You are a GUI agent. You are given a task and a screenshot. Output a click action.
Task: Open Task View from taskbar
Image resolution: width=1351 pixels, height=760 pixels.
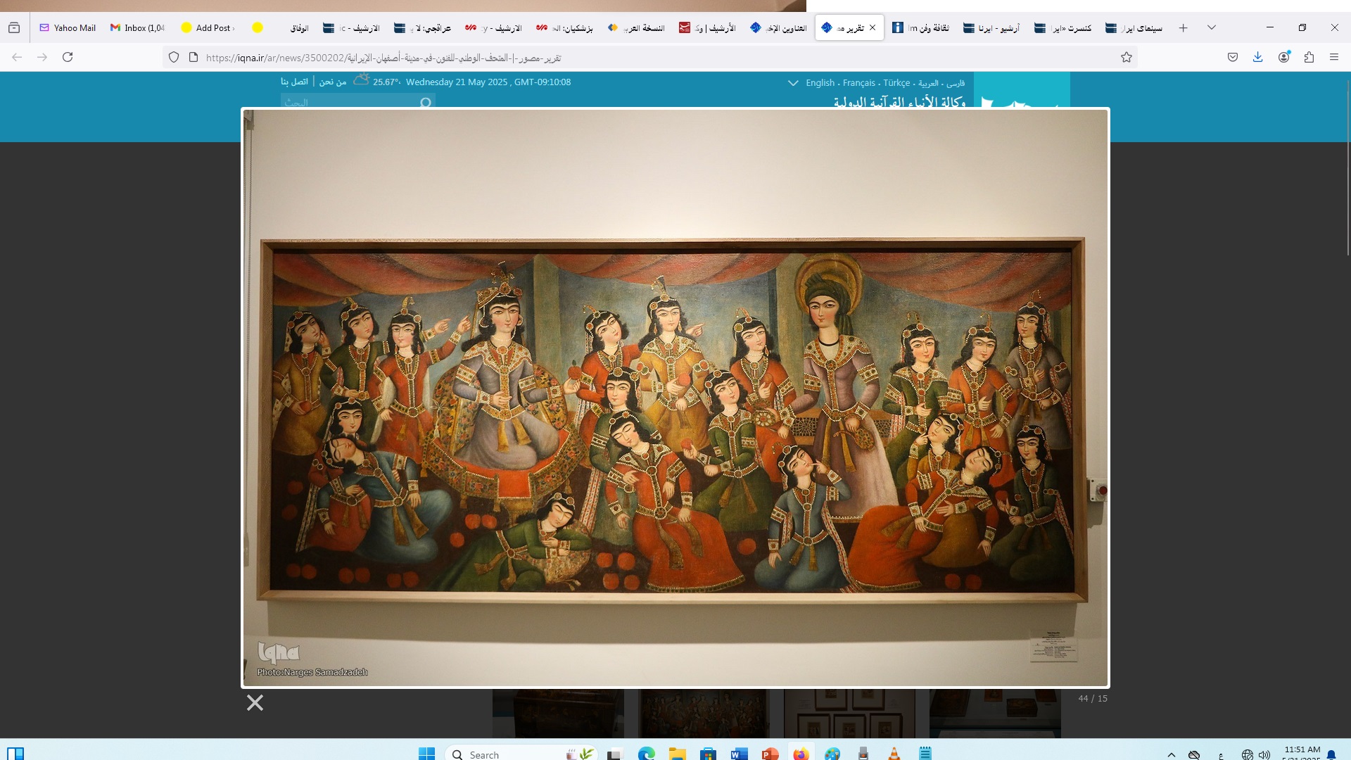coord(615,754)
